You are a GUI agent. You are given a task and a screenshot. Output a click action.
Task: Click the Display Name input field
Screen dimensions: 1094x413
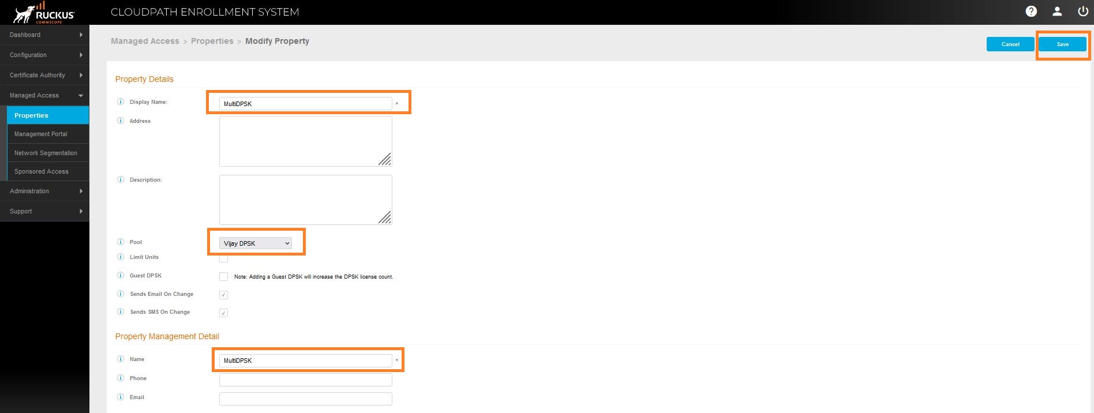pos(306,104)
